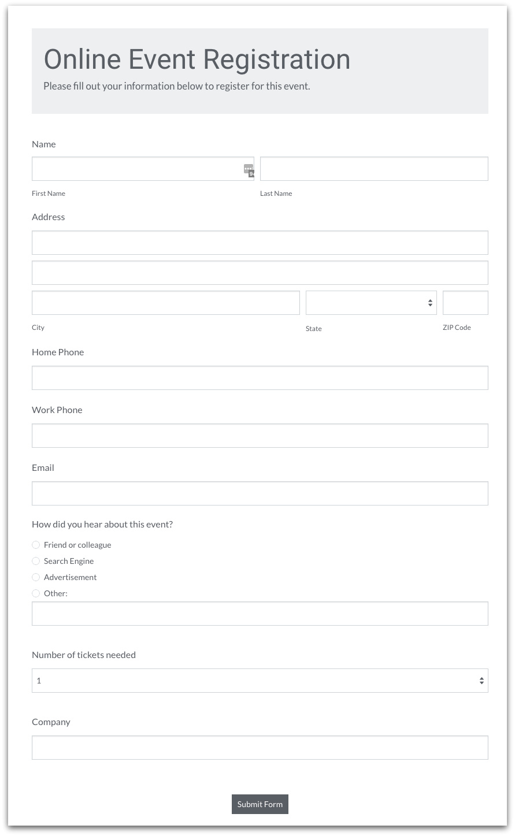Focus the second Address line field
This screenshot has height=836, width=515.
click(x=260, y=273)
